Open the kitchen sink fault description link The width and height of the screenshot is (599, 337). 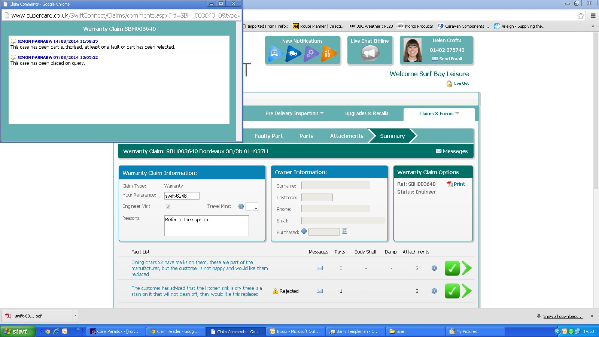click(197, 291)
